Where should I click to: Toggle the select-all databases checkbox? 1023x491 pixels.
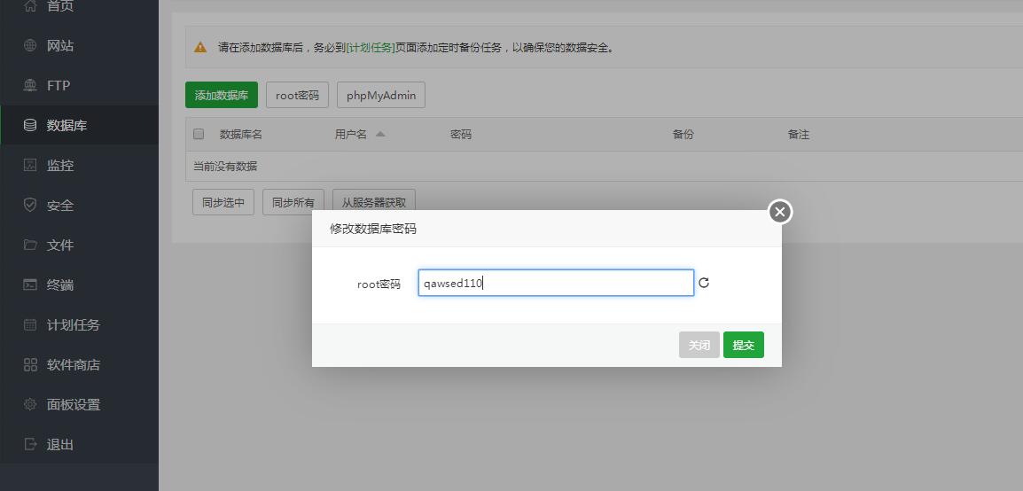(199, 134)
